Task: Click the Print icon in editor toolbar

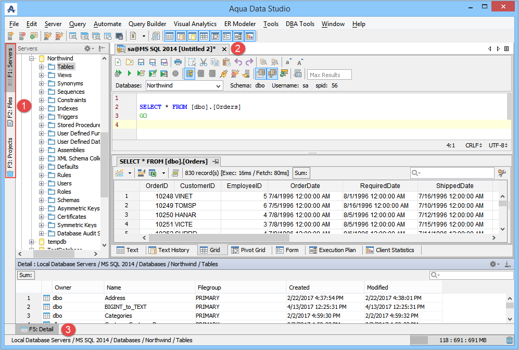Action: click(178, 62)
